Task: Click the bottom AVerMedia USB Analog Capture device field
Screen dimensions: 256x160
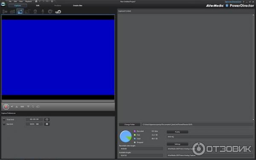Action: coord(210,155)
